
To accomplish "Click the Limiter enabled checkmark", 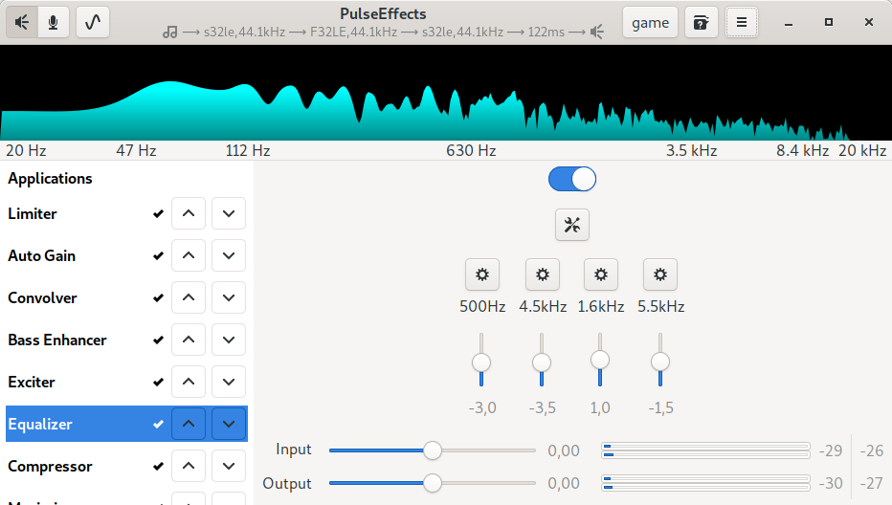I will pyautogui.click(x=158, y=214).
